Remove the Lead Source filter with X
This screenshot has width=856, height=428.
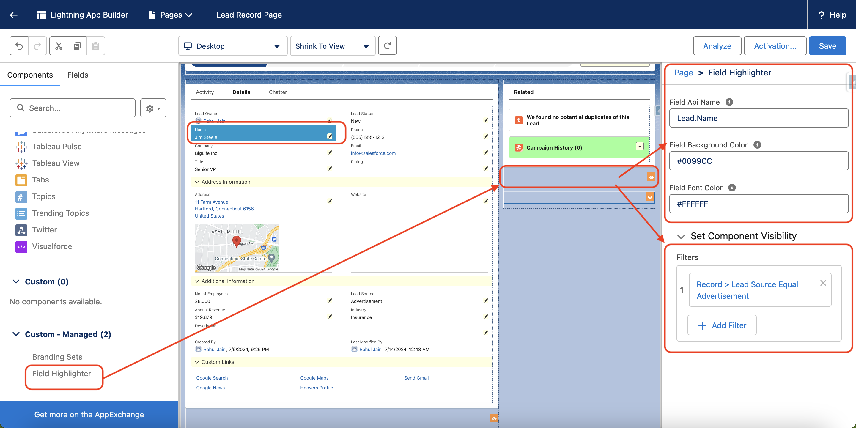(823, 283)
